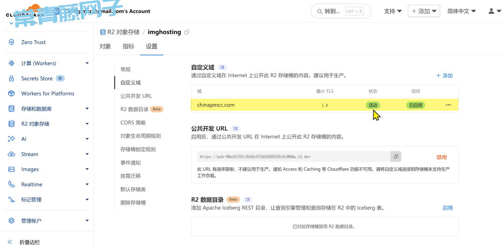Open 对象生命周期规则 settings

[x=140, y=136]
